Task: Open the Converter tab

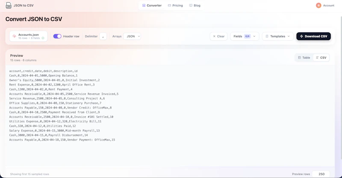Action: [152, 6]
